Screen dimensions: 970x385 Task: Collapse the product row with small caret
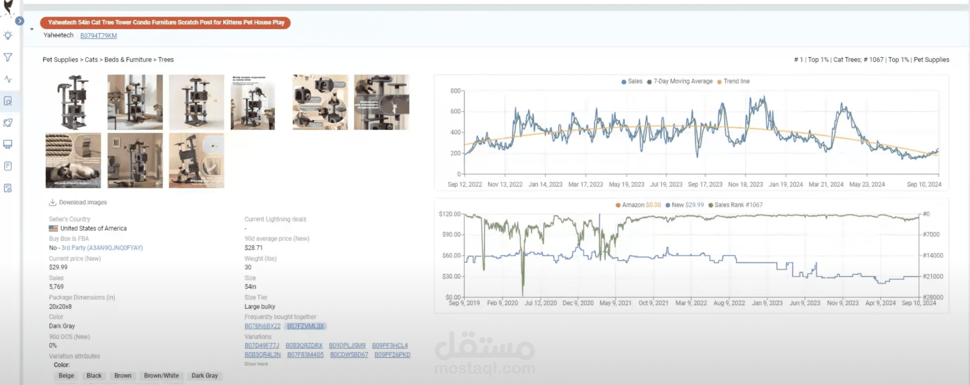pos(32,29)
